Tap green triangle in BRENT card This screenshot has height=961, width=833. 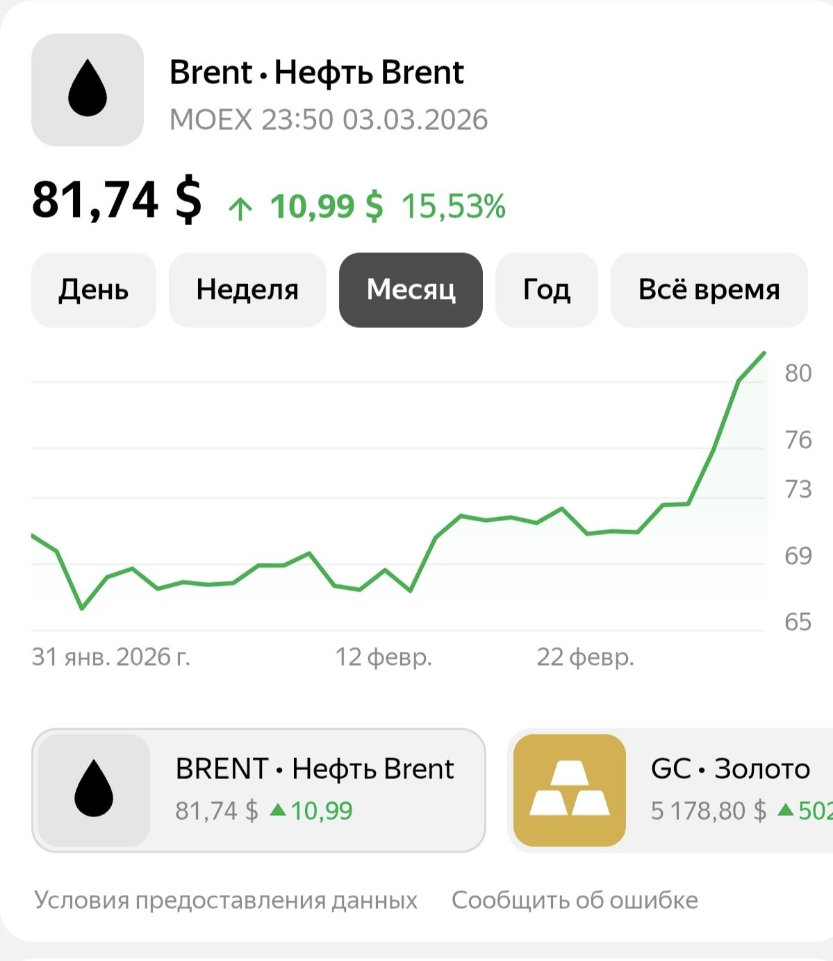pos(278,810)
